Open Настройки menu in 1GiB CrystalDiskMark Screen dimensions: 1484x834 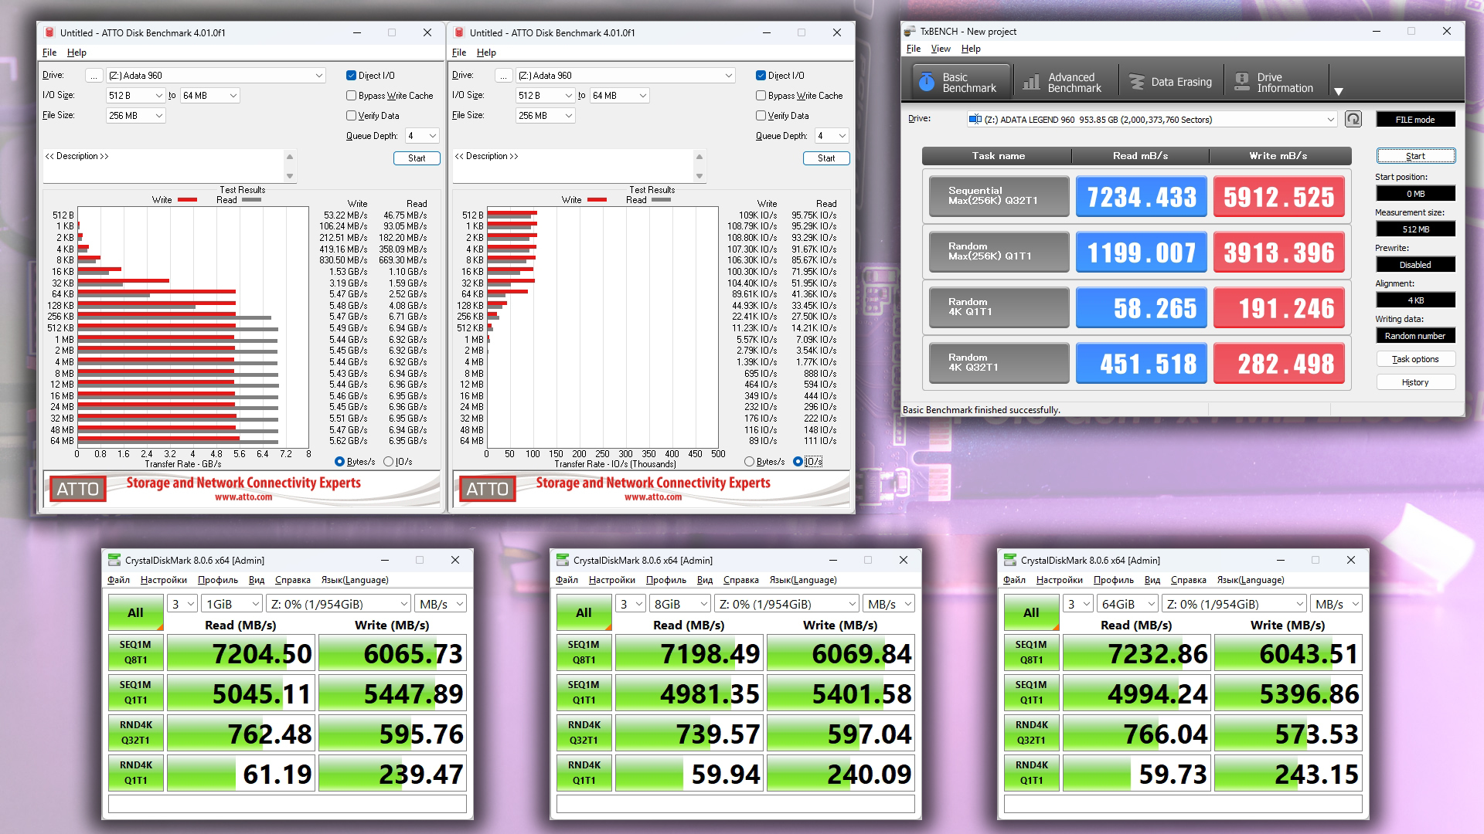[163, 580]
